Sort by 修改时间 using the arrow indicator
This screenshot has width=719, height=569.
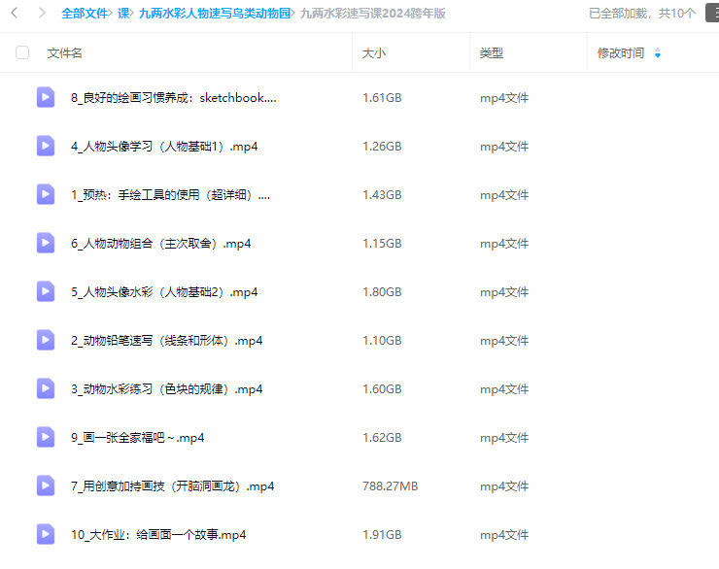click(x=658, y=53)
